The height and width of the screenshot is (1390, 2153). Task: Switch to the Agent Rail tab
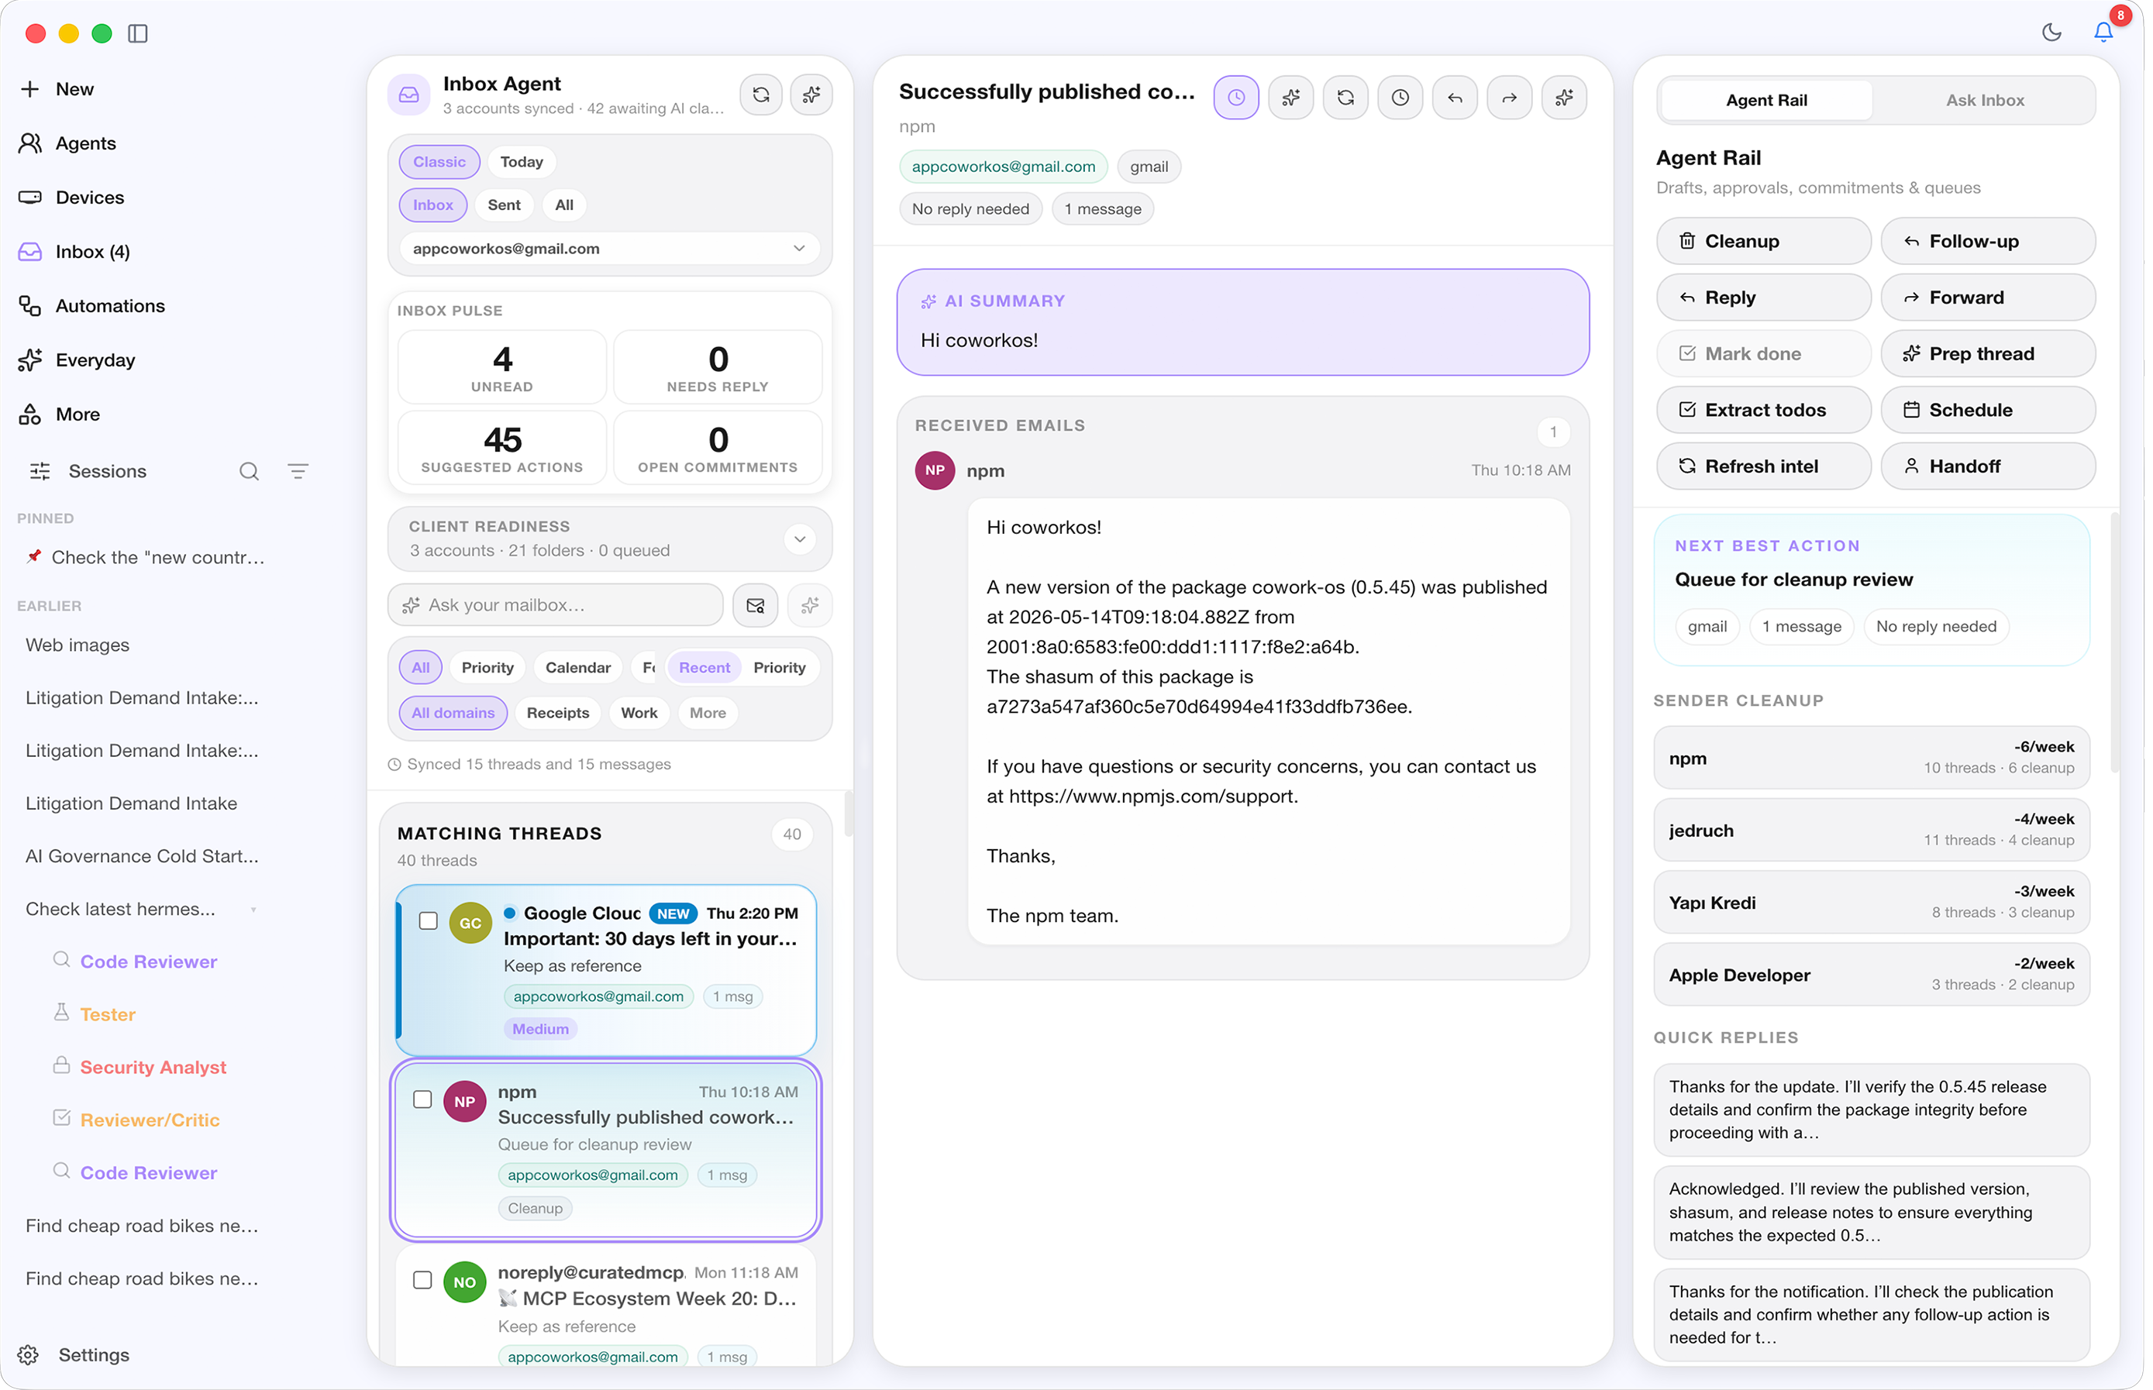coord(1766,100)
